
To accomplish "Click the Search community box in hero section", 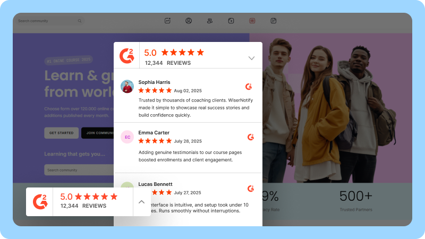I will click(77, 170).
